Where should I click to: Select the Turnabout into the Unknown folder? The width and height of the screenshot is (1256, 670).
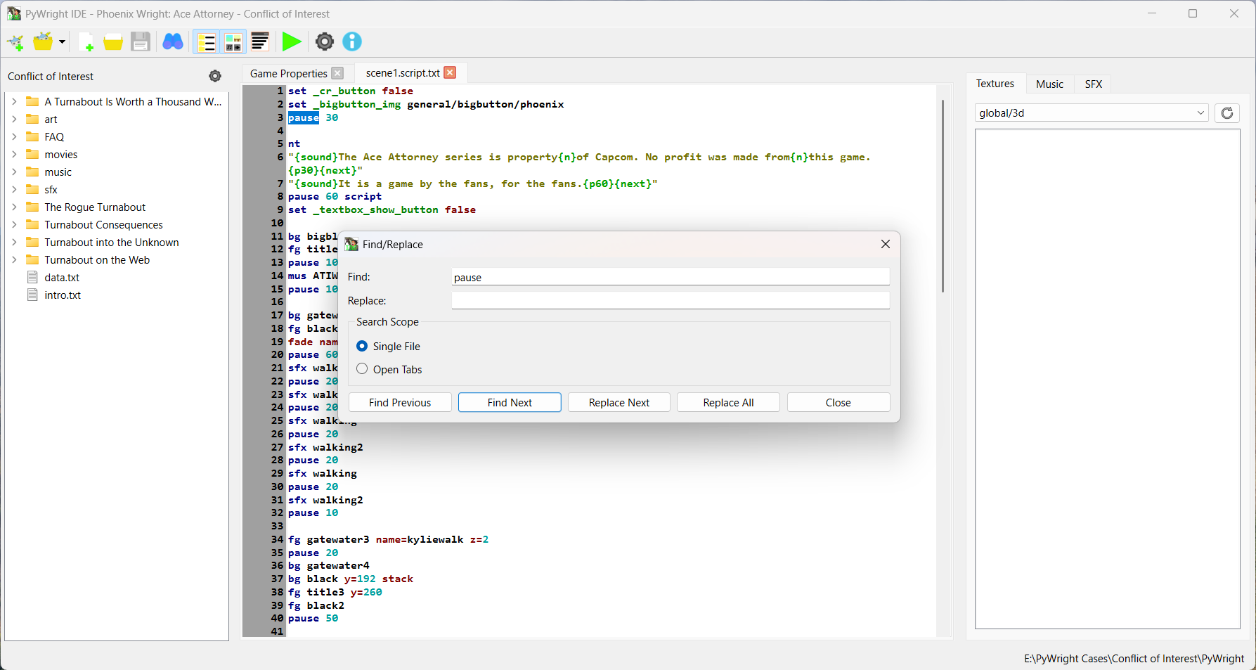click(x=112, y=243)
